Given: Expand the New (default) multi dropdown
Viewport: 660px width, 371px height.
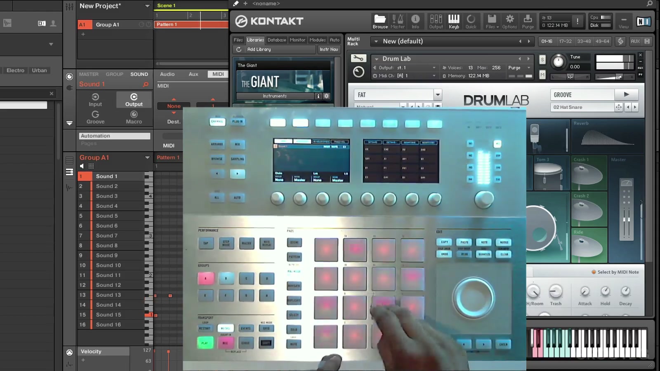Looking at the screenshot, I should (376, 41).
